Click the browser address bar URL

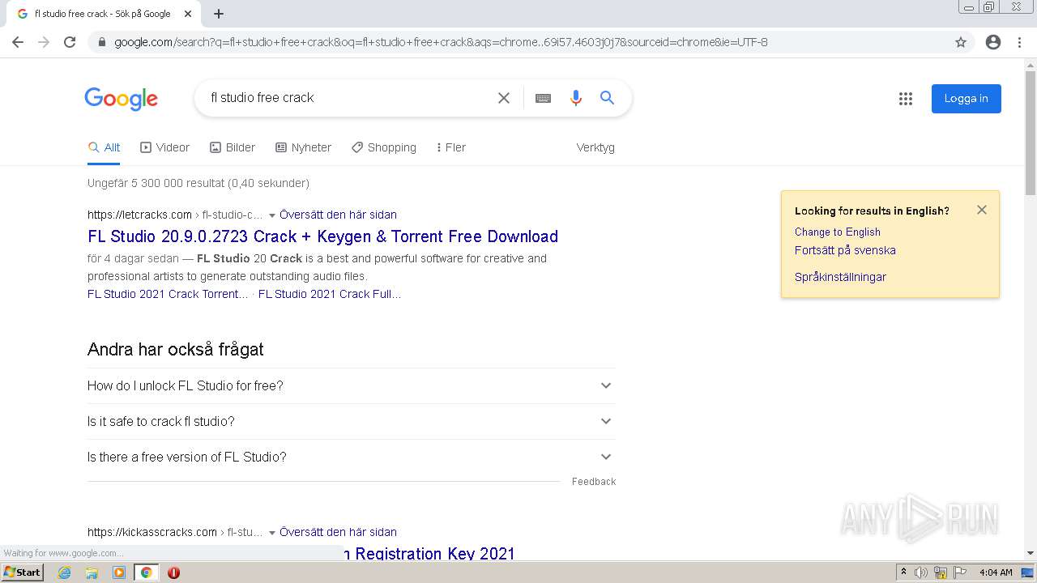(441, 42)
